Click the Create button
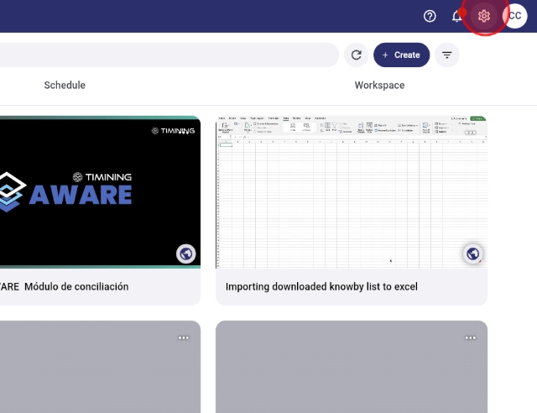Viewport: 537px width, 413px height. point(401,55)
